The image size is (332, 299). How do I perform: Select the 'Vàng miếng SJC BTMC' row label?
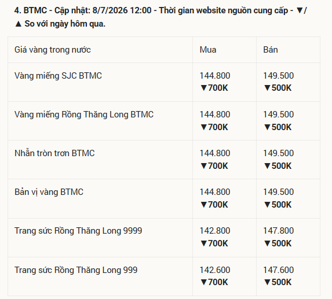pos(58,76)
